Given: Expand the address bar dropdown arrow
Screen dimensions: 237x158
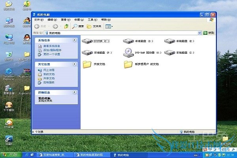Looking at the screenshot, I should coord(199,33).
